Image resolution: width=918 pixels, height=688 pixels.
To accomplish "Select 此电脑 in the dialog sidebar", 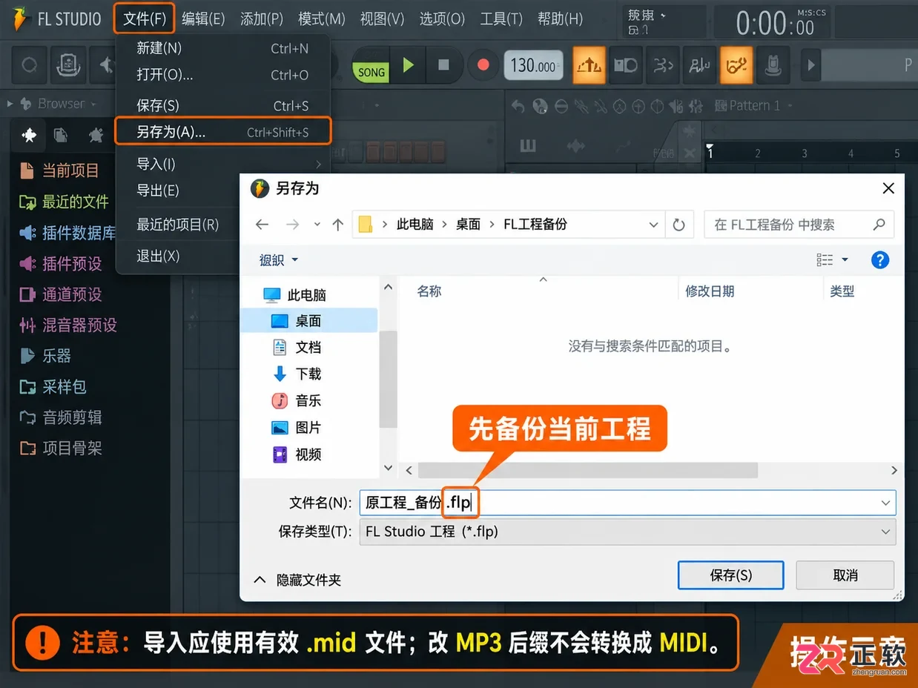I will point(295,295).
